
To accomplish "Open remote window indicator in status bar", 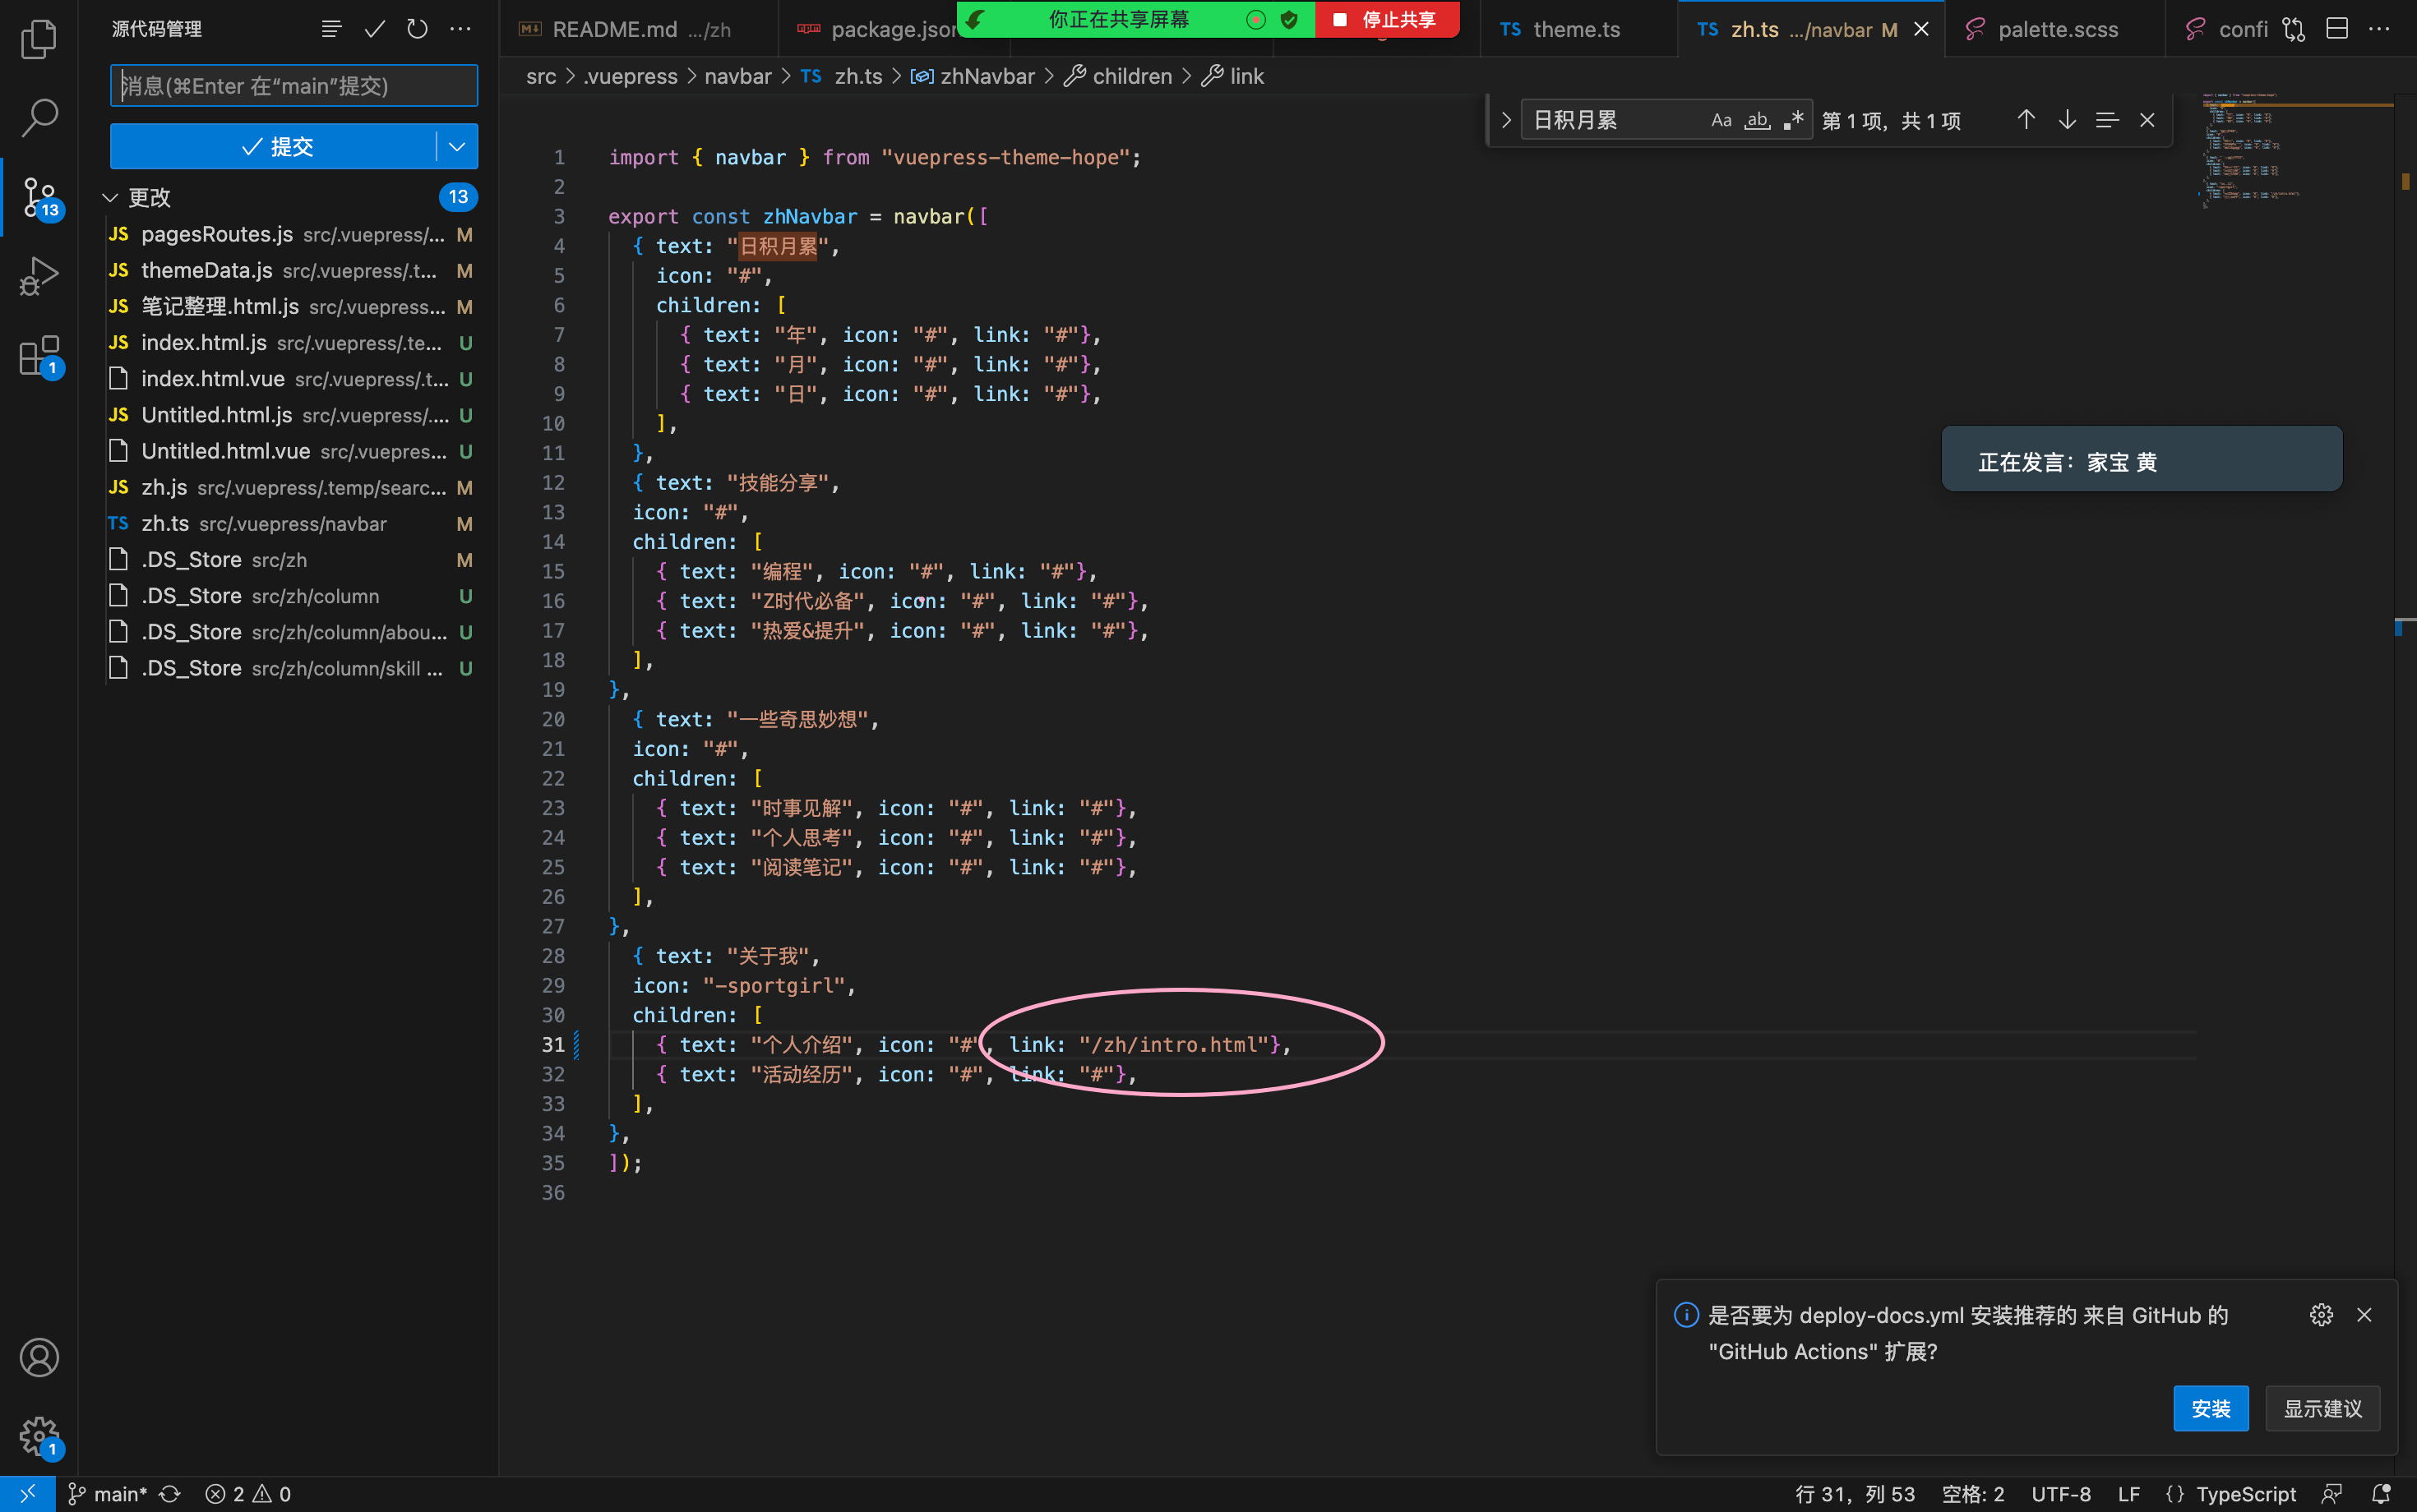I will [27, 1494].
